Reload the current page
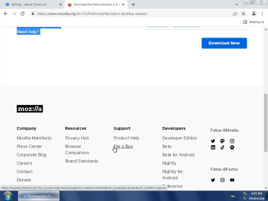 23,14
